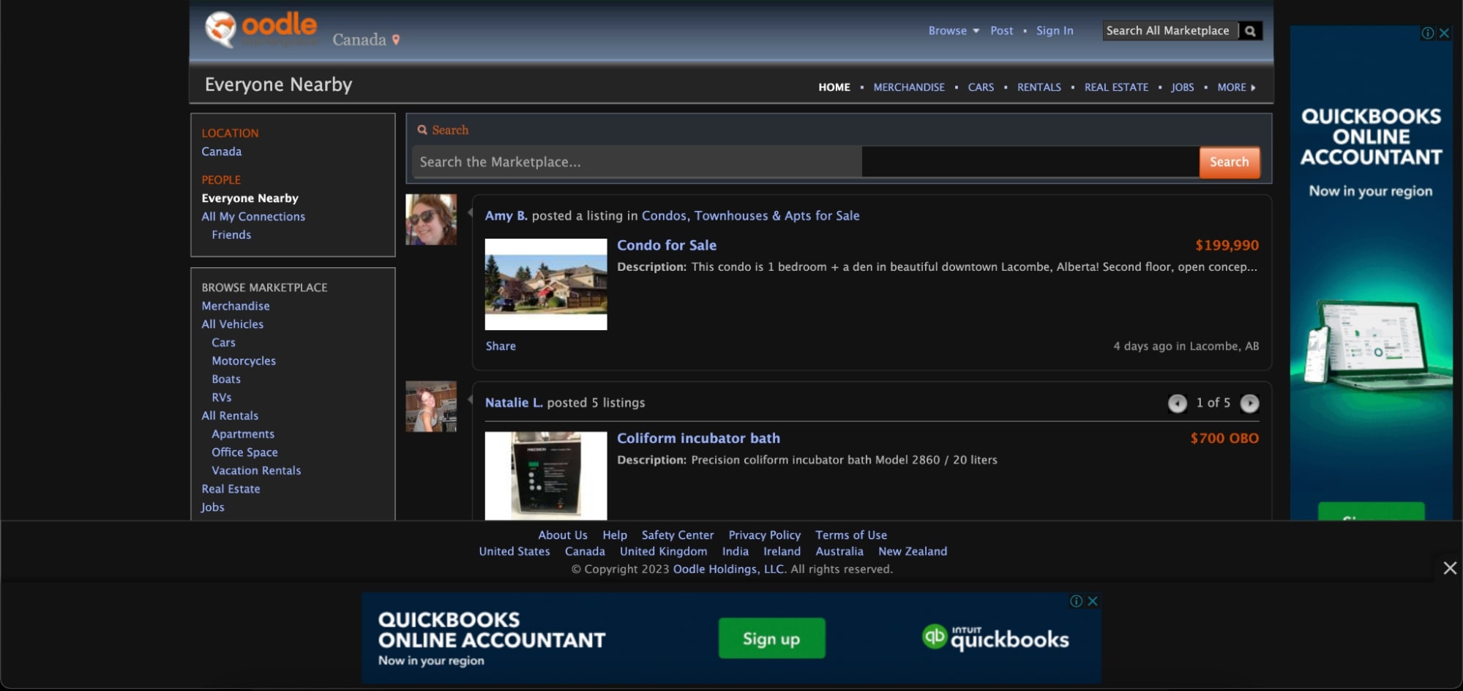
Task: Click the orange Search button
Action: (x=1229, y=162)
